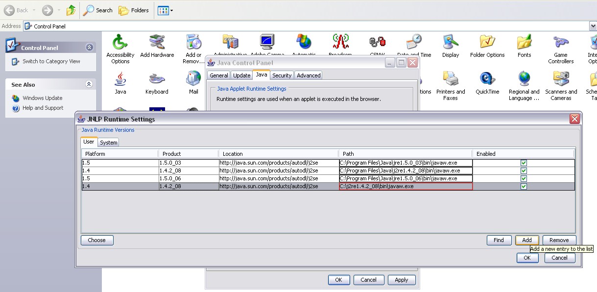Viewport: 597px width, 292px height.
Task: Click the Add button
Action: pyautogui.click(x=527, y=240)
